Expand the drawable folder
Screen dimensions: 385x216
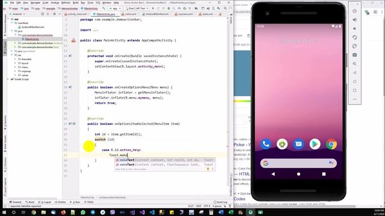[15, 59]
